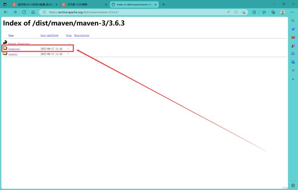Open Collections in browser toolbar
The image size is (298, 190).
point(273,12)
